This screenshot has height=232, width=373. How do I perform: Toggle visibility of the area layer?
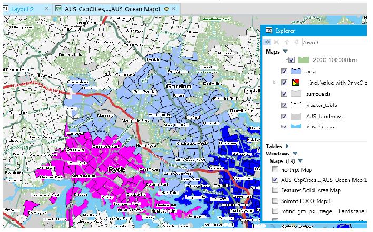pos(284,71)
